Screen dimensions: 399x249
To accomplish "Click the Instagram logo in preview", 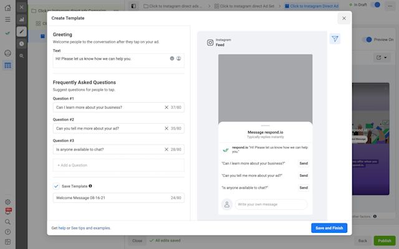I will (210, 42).
